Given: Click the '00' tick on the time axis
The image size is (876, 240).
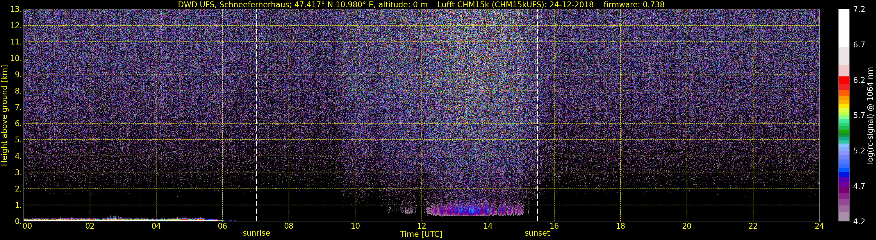Looking at the screenshot, I should 27,226.
